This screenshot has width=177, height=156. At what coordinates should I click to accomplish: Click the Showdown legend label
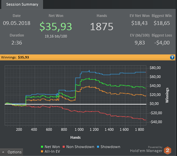[110, 147]
